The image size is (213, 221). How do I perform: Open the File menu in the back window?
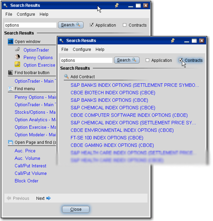(9, 14)
